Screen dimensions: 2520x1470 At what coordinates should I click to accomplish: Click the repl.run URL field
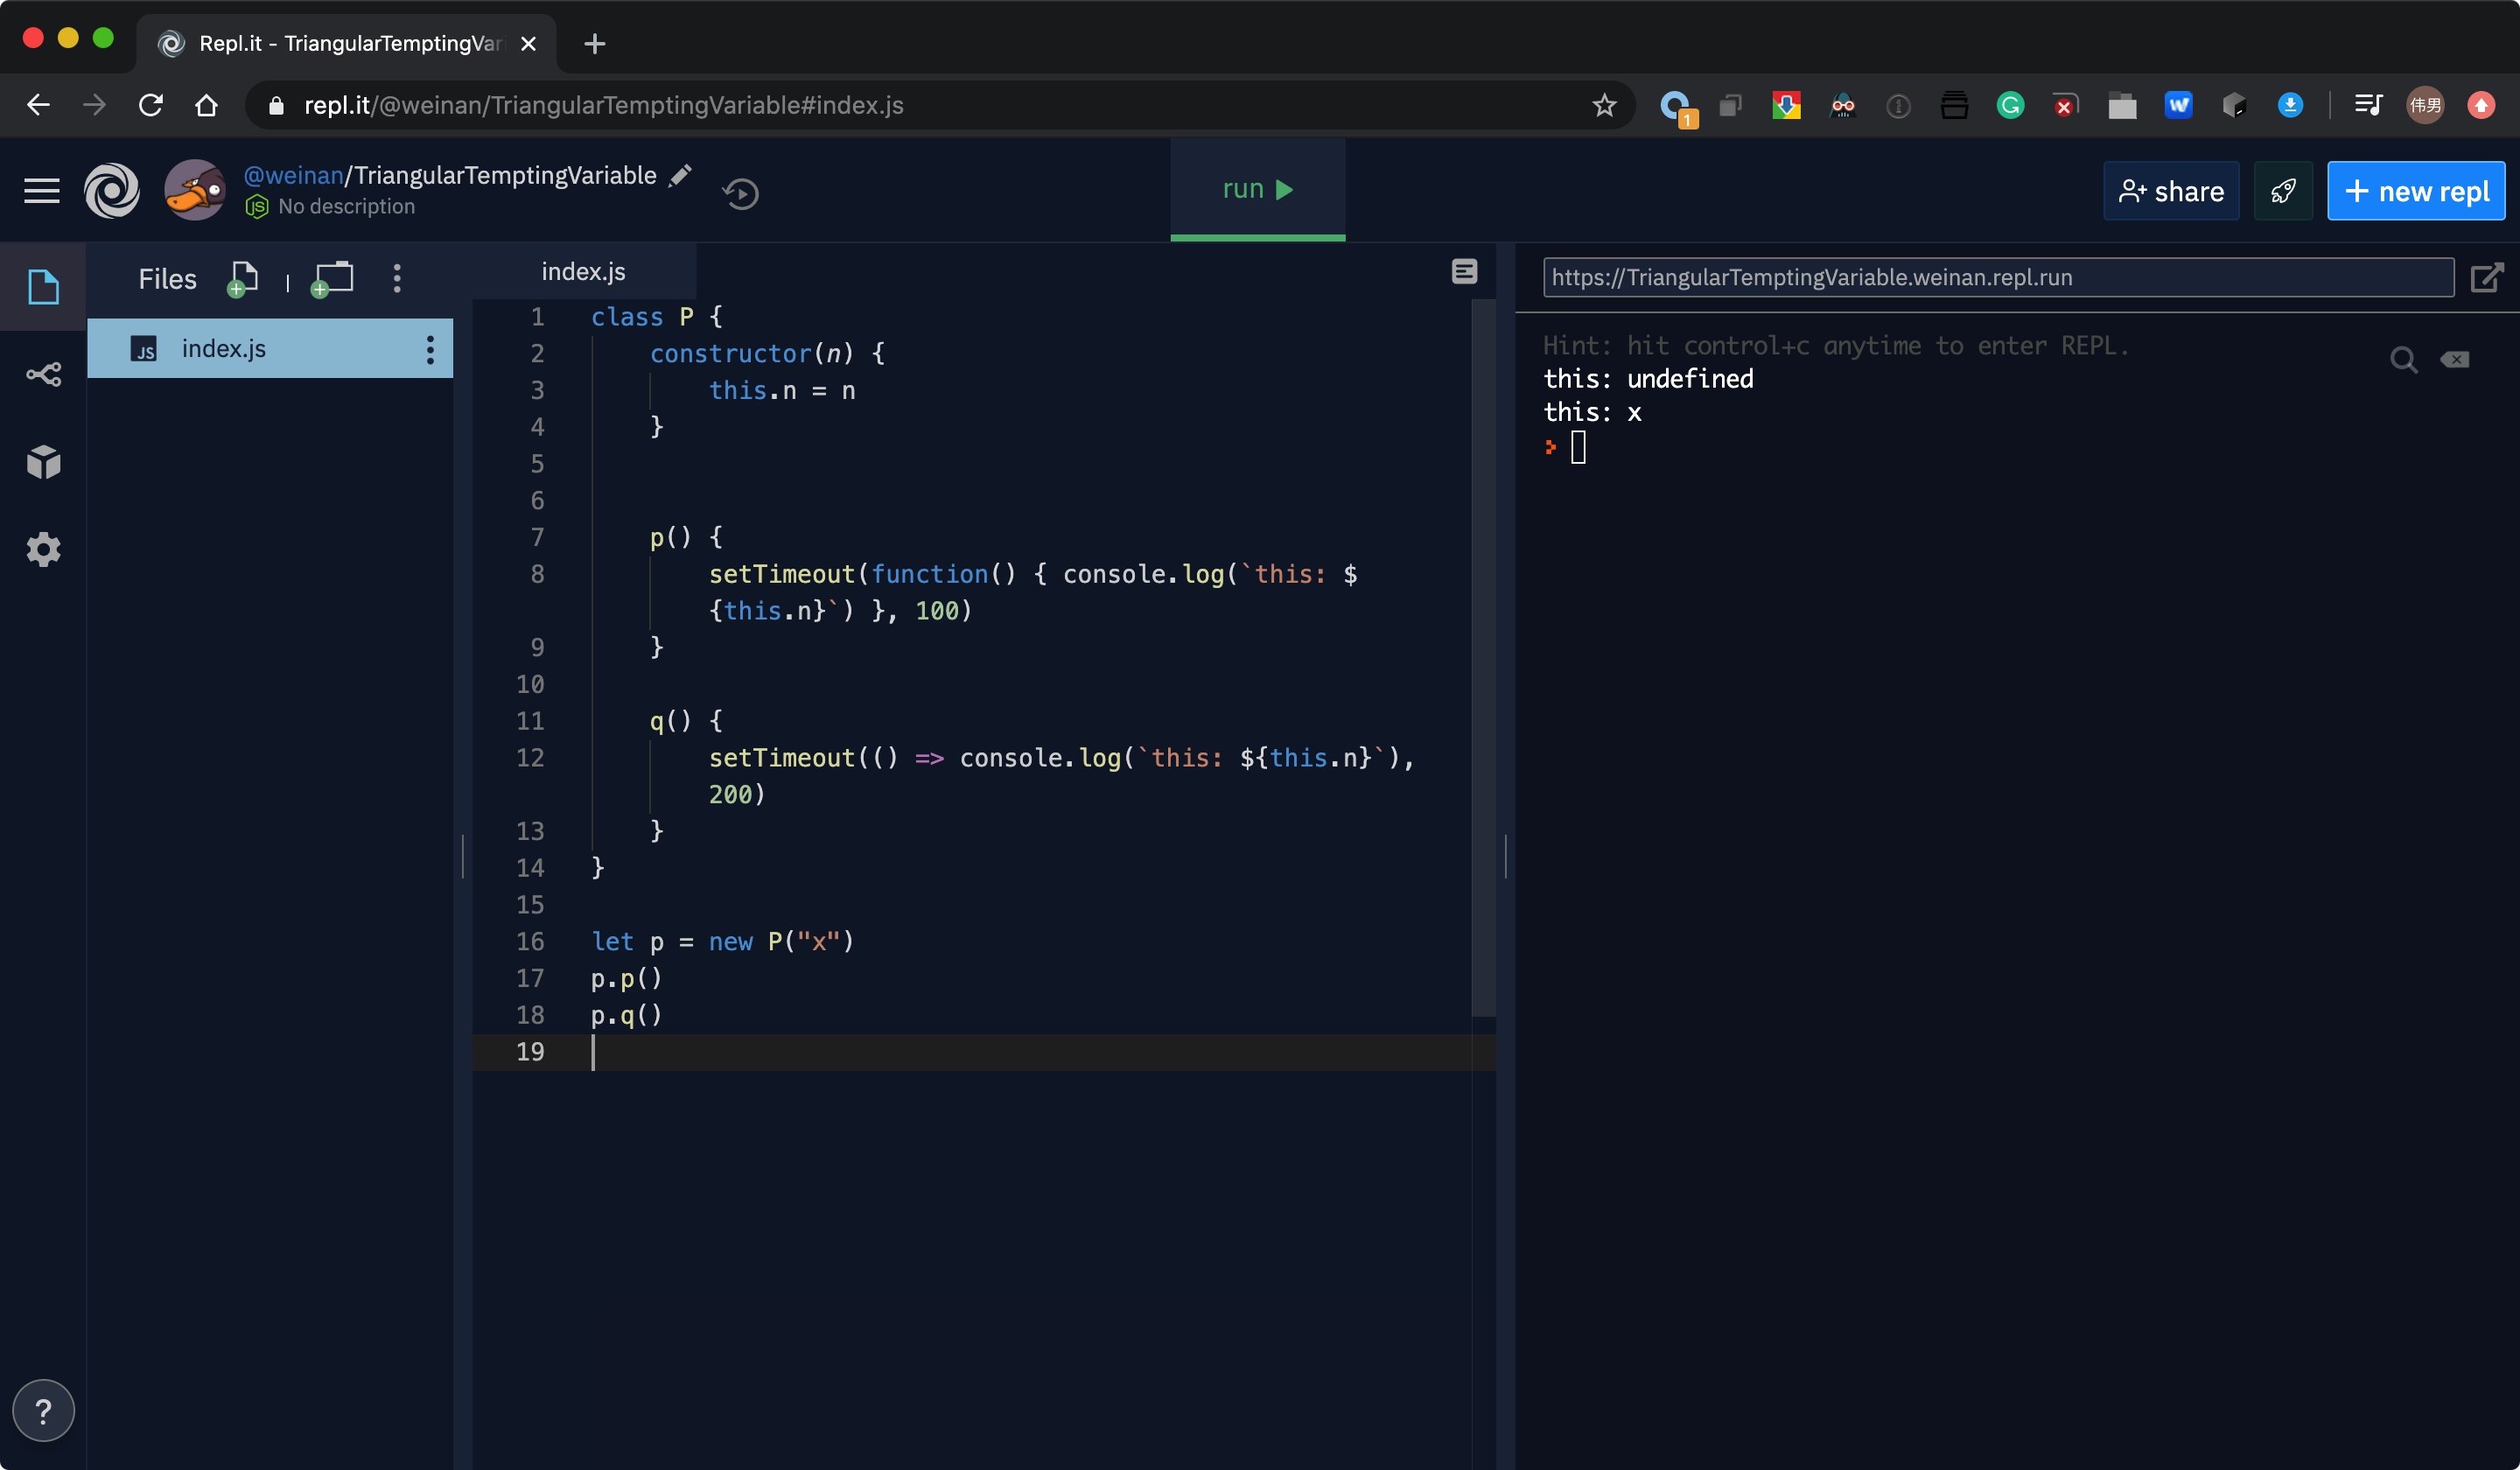pyautogui.click(x=1997, y=278)
